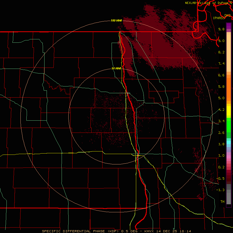Click the 1.0 legend value
Viewport: 233px width, 233px height.
[221, 156]
